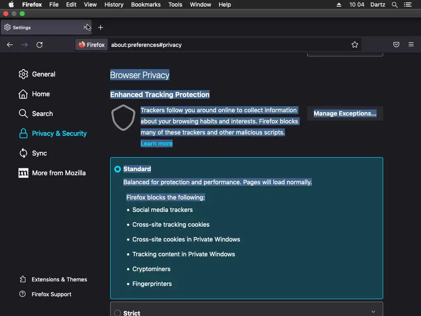This screenshot has height=316, width=421.
Task: Click the Firefox Support question mark icon
Action: [x=23, y=294]
